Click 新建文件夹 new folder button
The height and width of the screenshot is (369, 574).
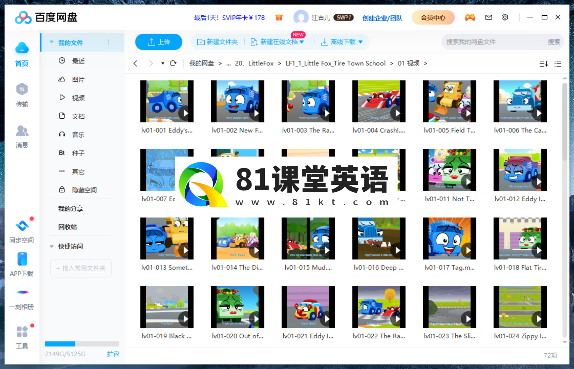pyautogui.click(x=217, y=42)
